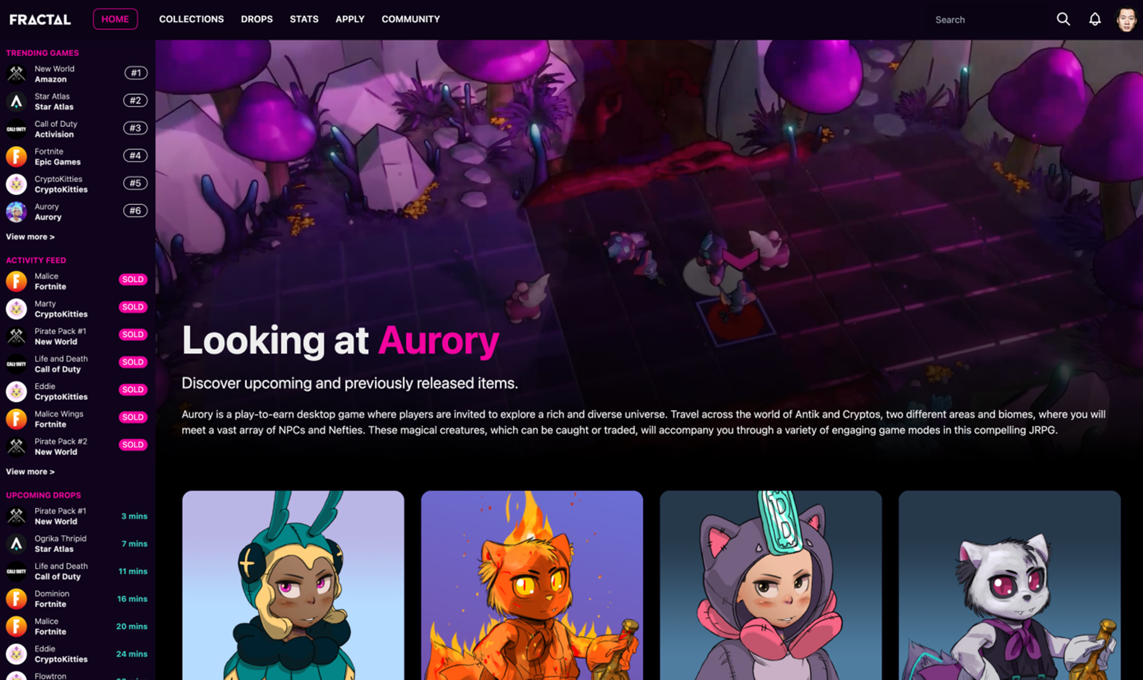Click the Search input field

(987, 20)
